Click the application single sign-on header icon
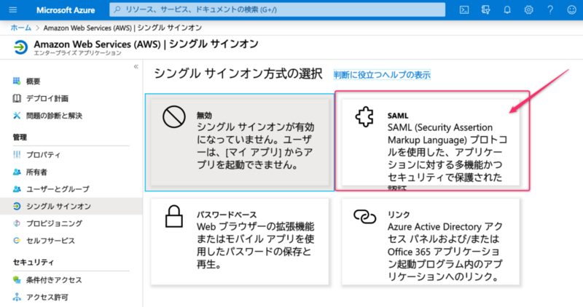Screen dimensions: 583x307 point(20,47)
